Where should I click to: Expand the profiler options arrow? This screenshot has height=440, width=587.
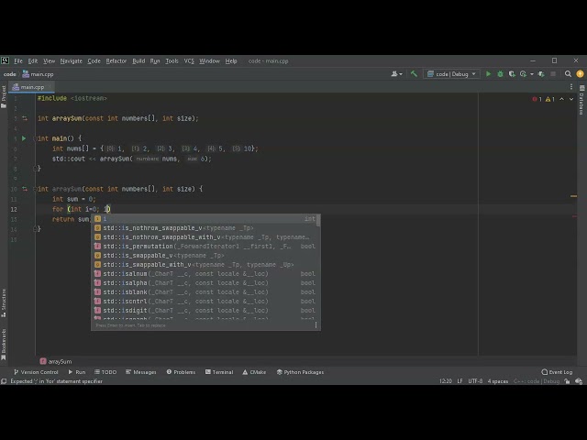pos(532,74)
